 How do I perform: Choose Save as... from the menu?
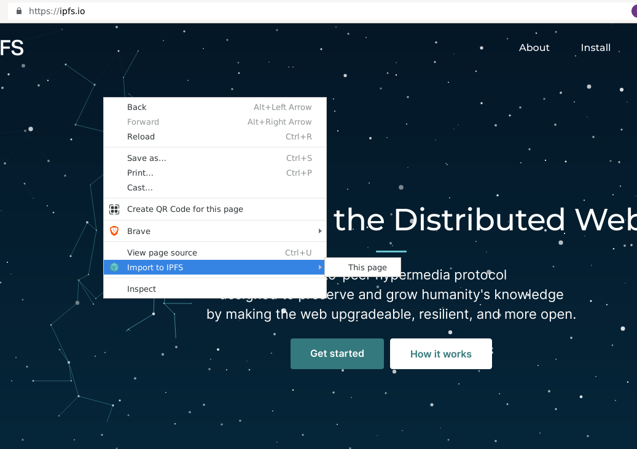coord(215,158)
